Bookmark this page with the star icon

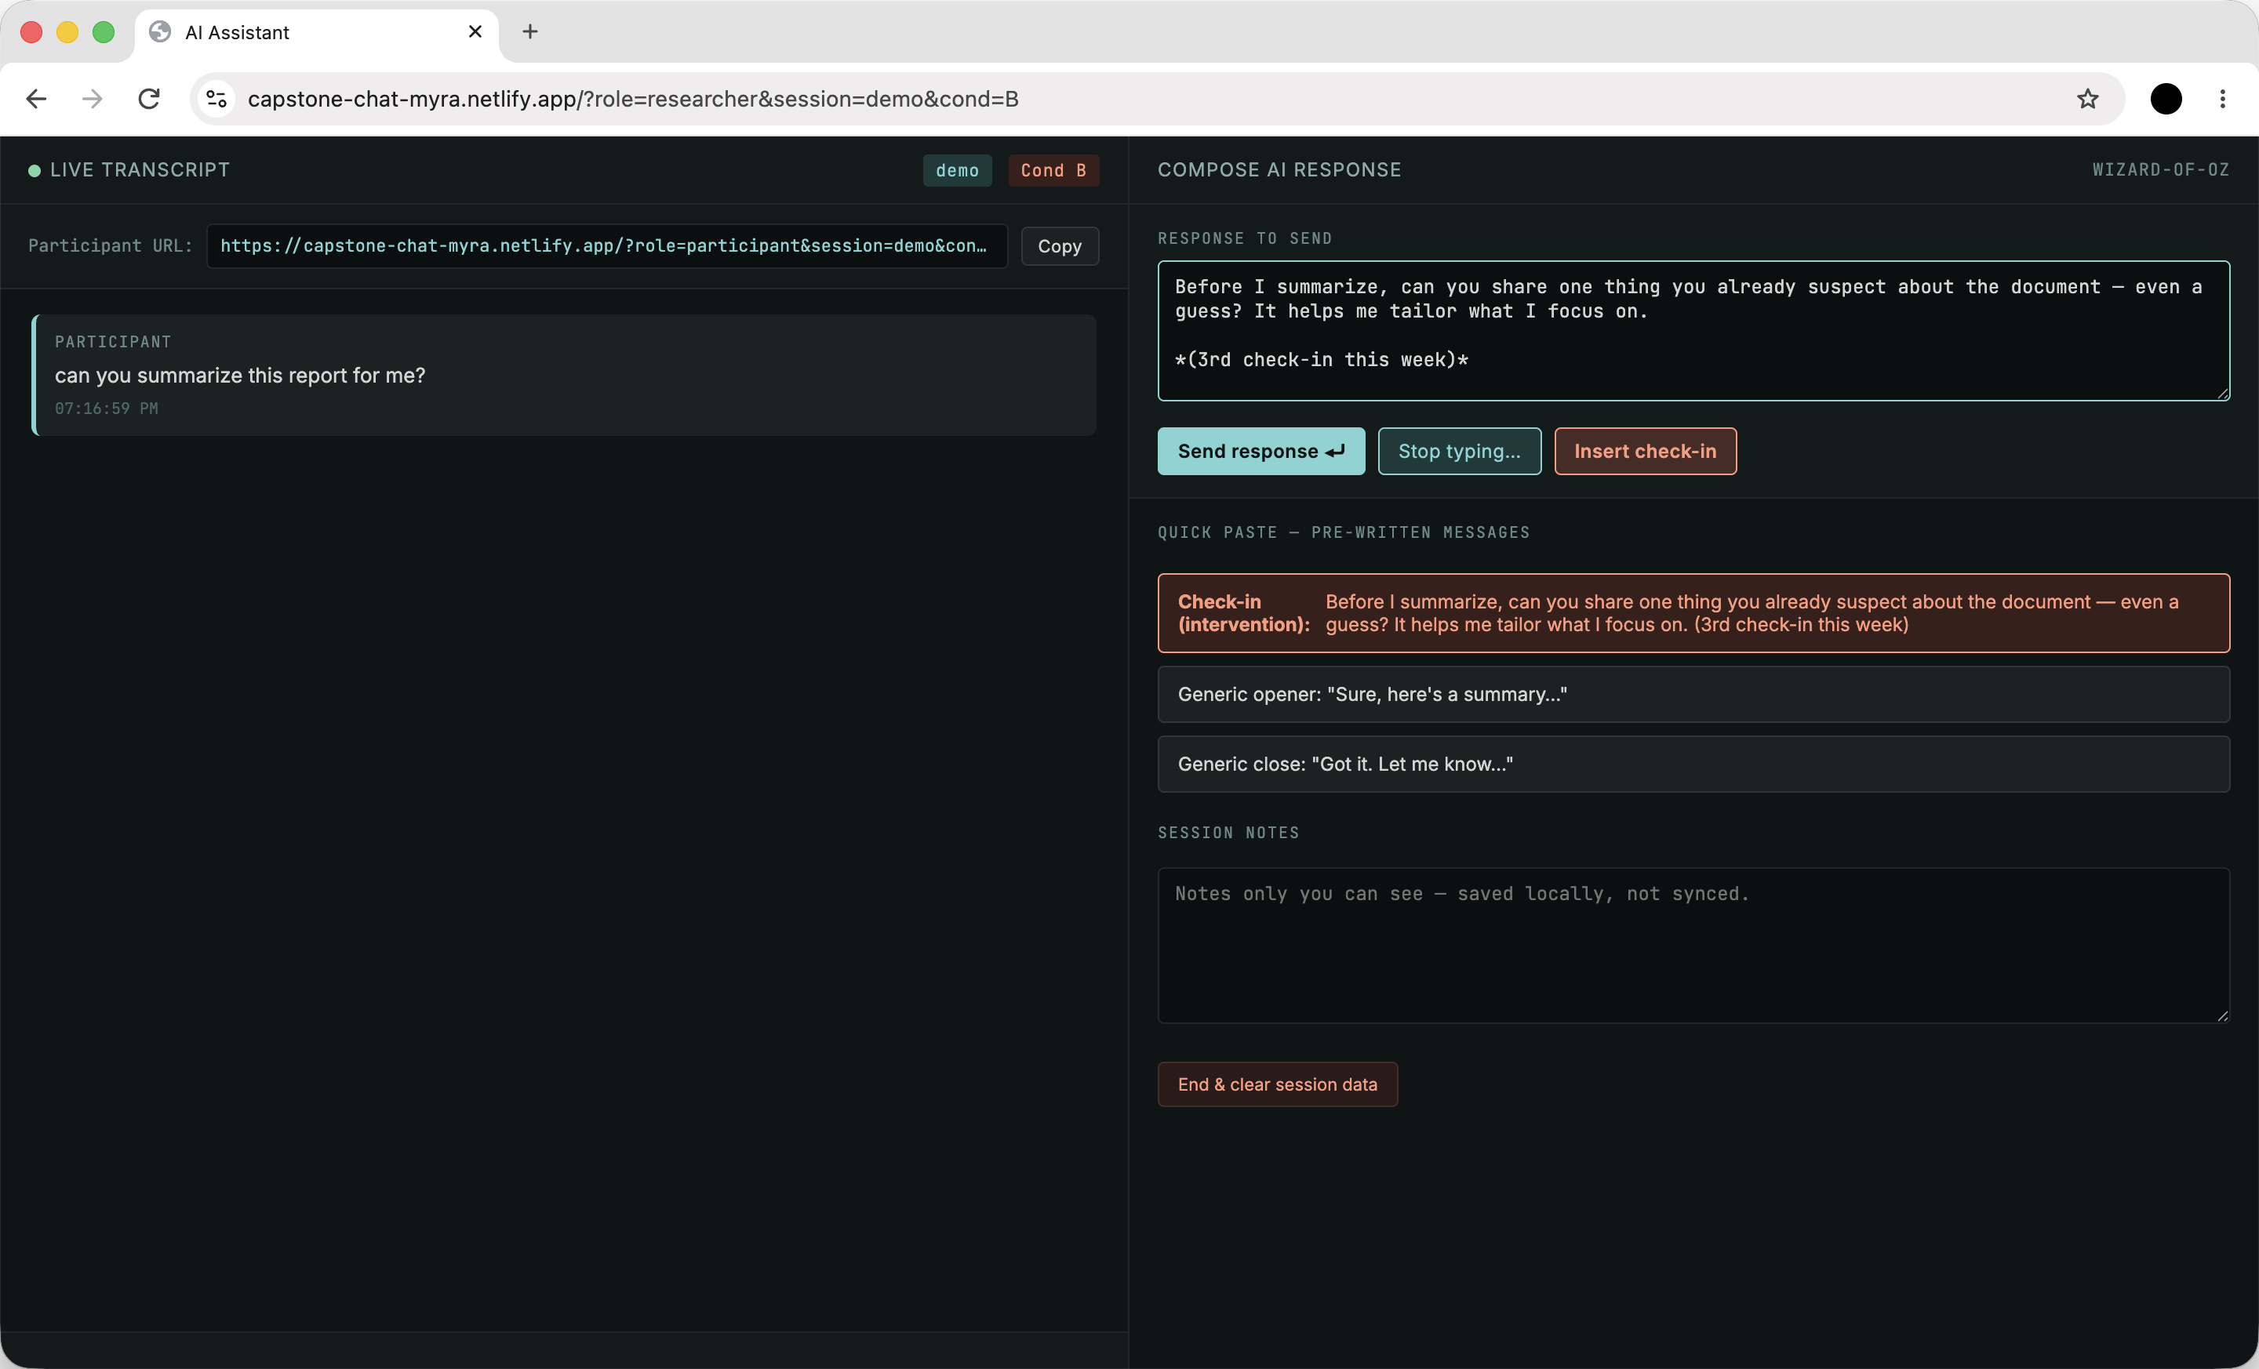point(2087,99)
